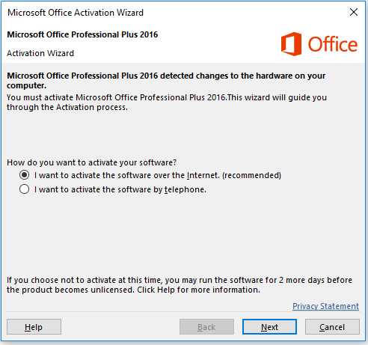
Task: Choose the activate by telephone radio button
Action: coord(24,189)
